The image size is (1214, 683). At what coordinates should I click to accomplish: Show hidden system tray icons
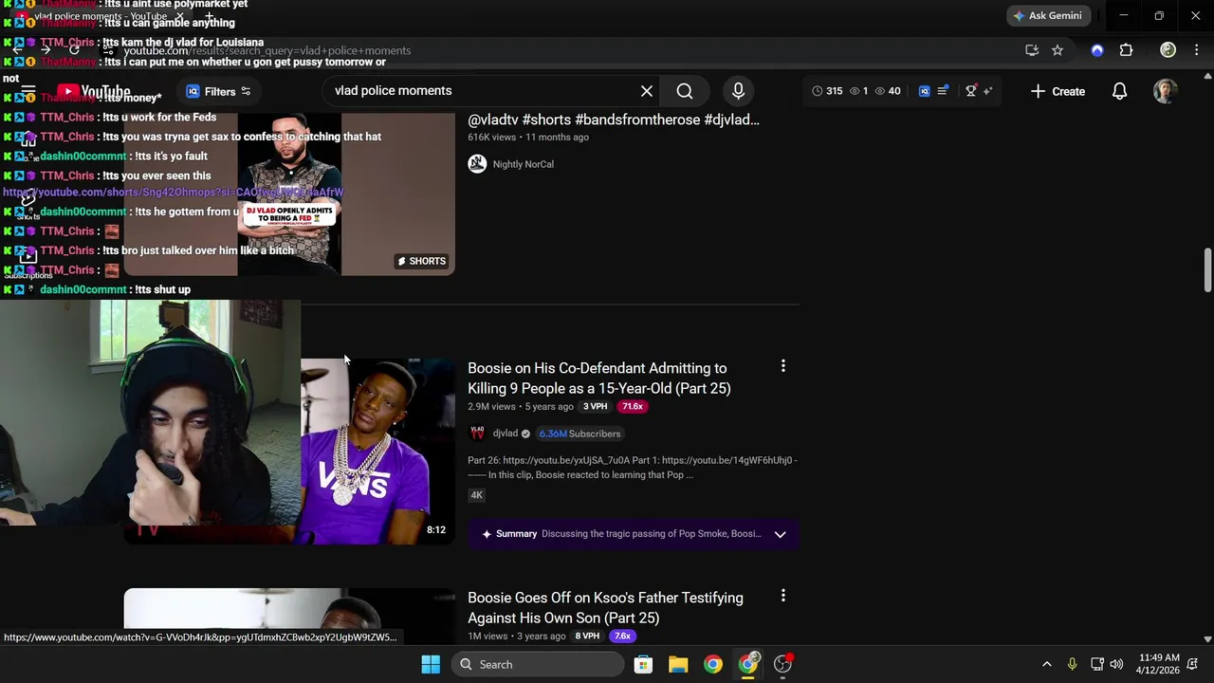(1047, 664)
